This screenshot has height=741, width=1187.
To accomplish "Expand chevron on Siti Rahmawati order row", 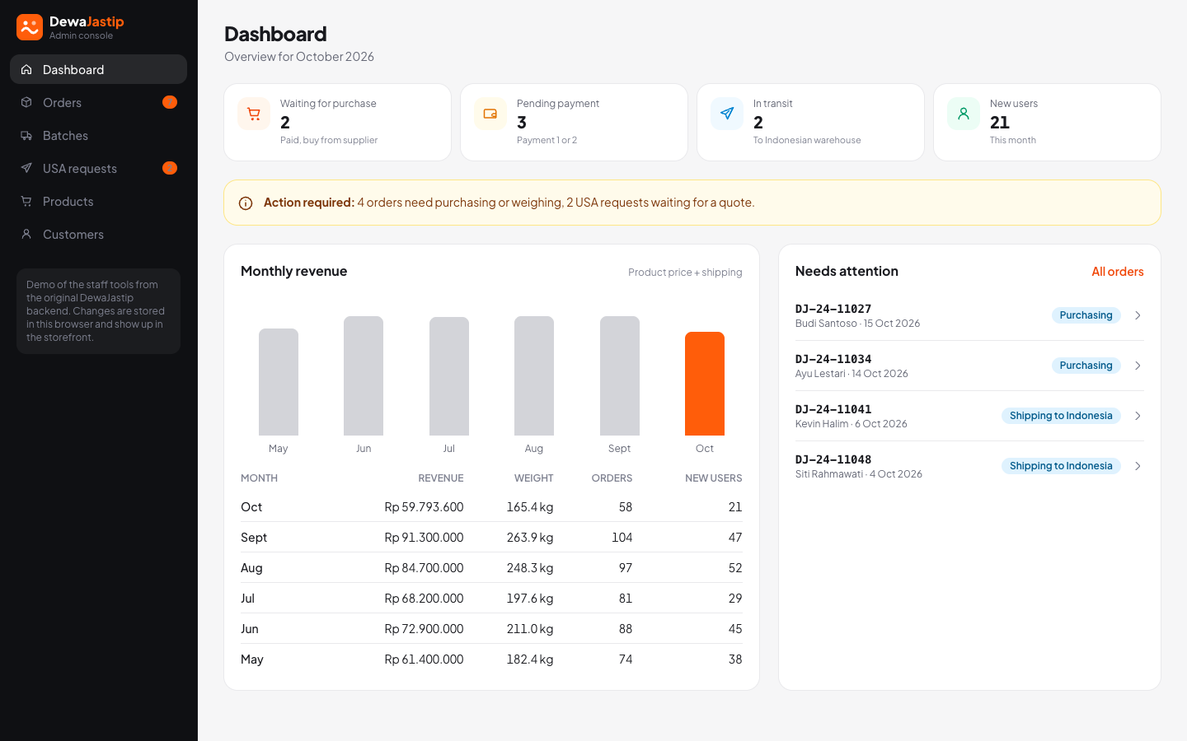I will pyautogui.click(x=1138, y=466).
